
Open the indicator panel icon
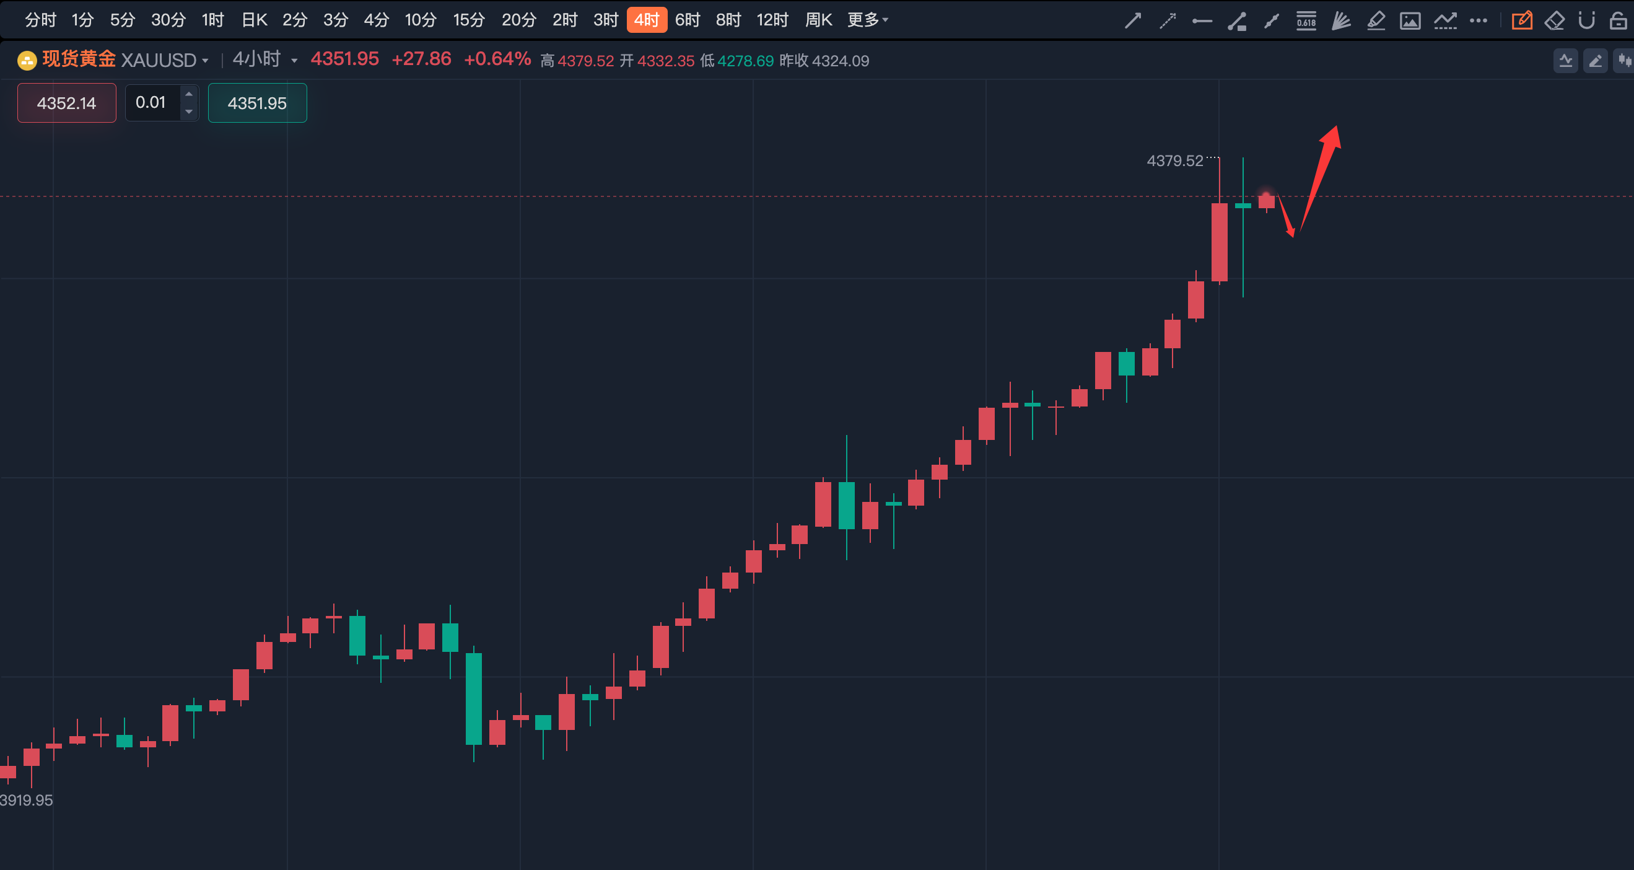pos(1565,61)
